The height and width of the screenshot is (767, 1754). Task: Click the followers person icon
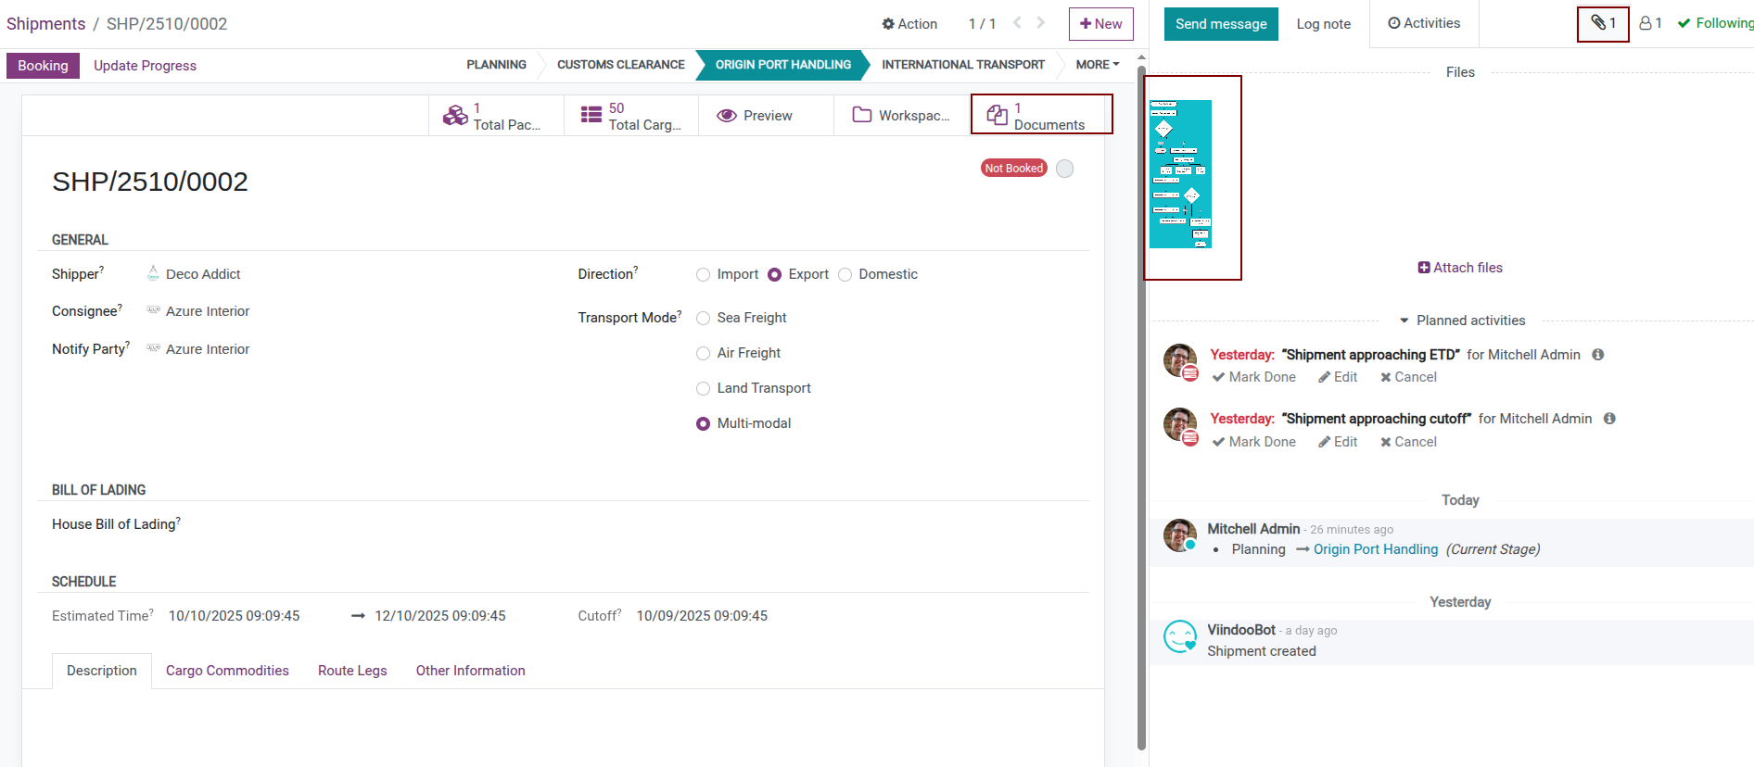click(x=1646, y=23)
